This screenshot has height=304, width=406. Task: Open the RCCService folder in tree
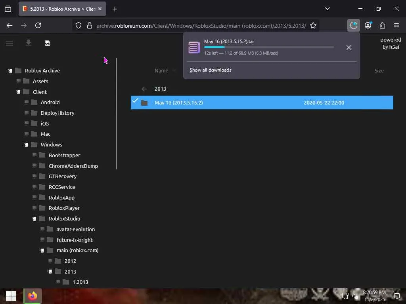pos(62,187)
